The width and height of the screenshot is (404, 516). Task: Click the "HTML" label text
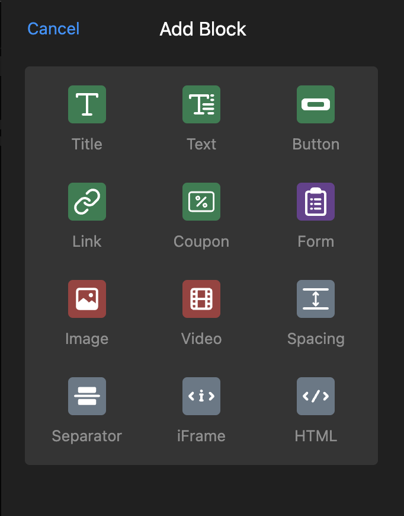(x=316, y=436)
